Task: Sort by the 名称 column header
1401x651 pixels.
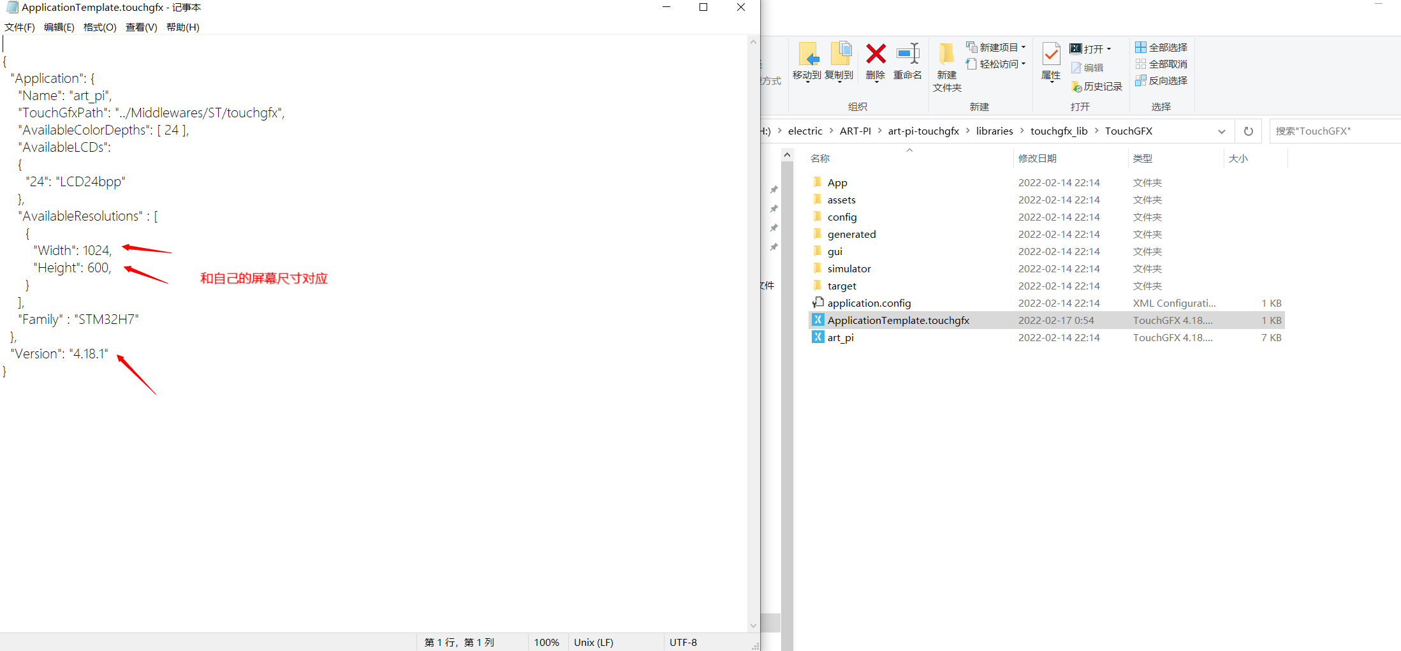Action: pos(820,158)
